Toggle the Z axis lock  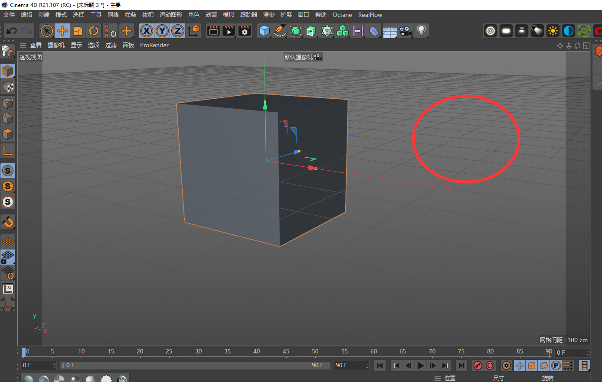point(178,31)
